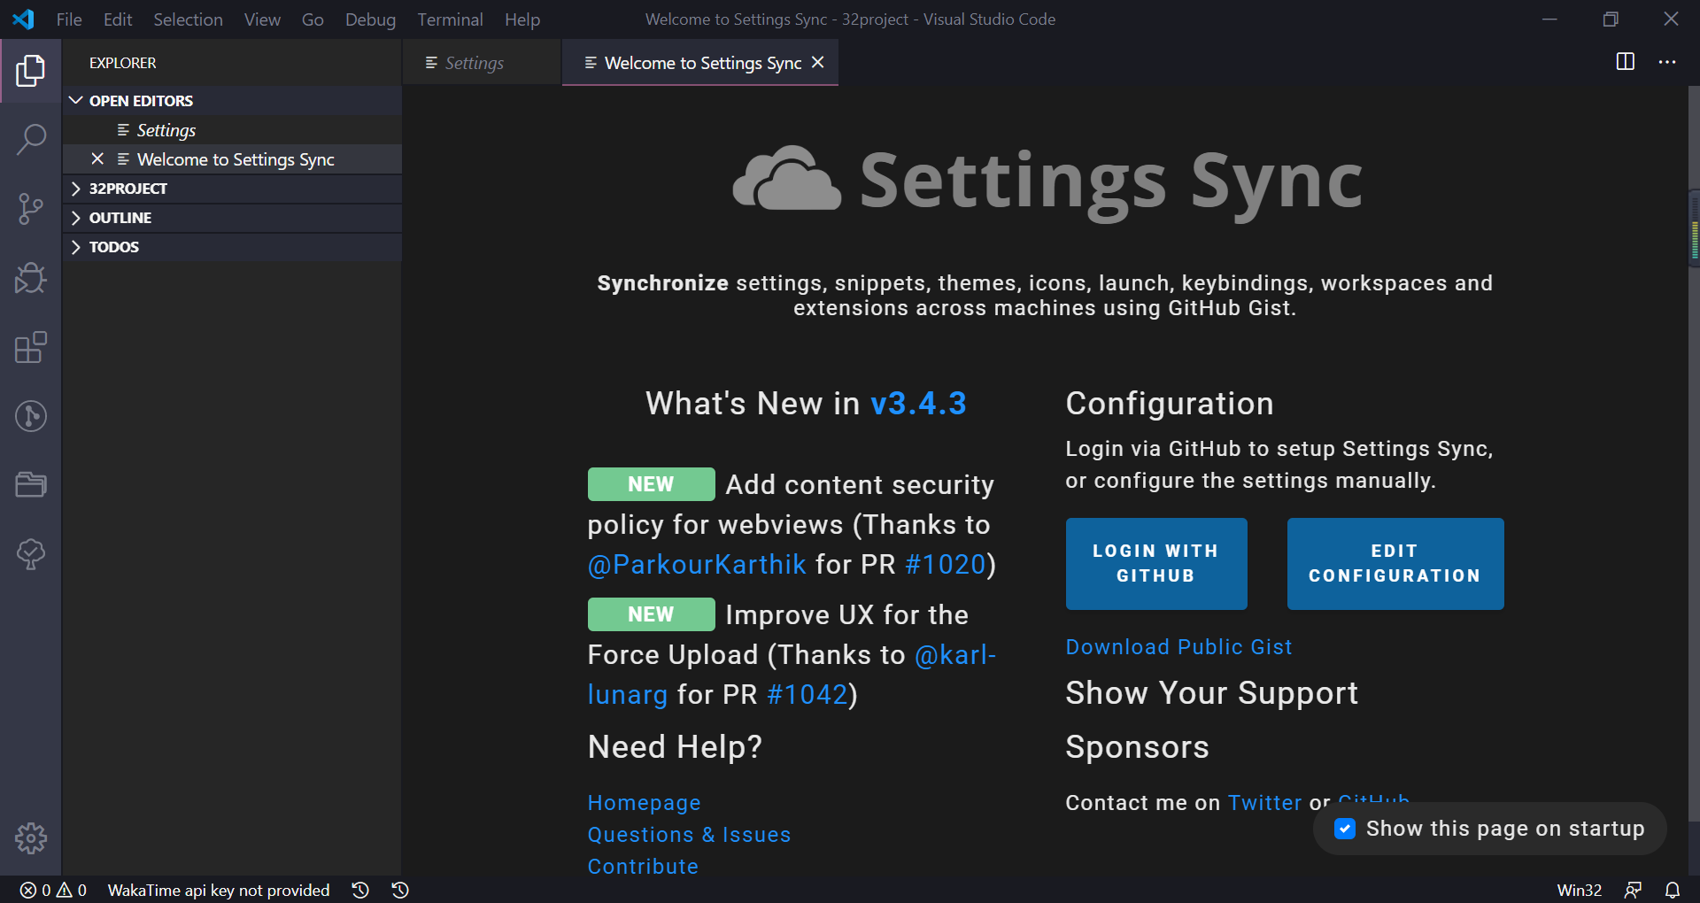The height and width of the screenshot is (903, 1700).
Task: Open the Selection menu
Action: pos(188,19)
